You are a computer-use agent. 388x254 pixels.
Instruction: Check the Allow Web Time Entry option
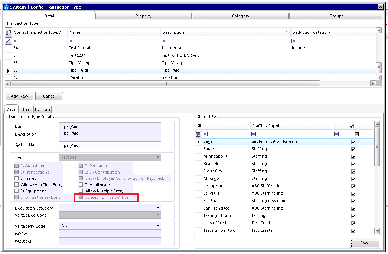17,185
